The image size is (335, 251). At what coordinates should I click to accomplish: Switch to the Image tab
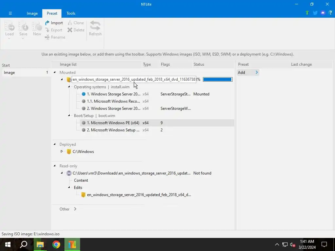(x=32, y=13)
